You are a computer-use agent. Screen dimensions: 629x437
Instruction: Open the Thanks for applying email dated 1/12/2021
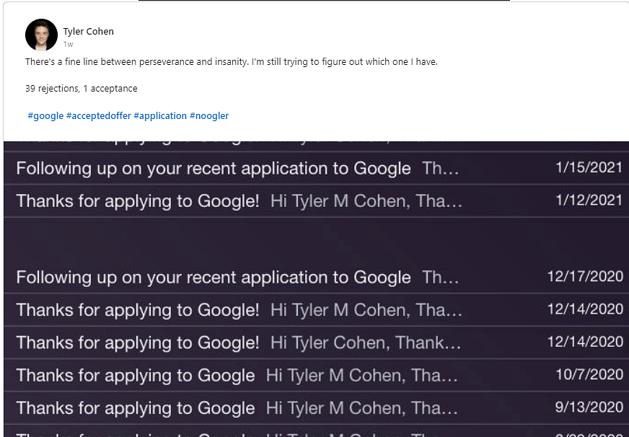click(x=316, y=201)
